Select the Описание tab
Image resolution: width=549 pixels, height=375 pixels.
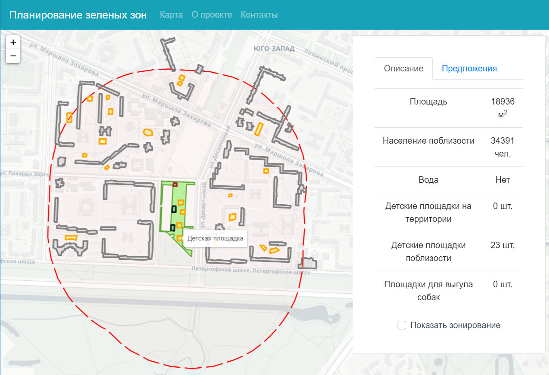(404, 68)
